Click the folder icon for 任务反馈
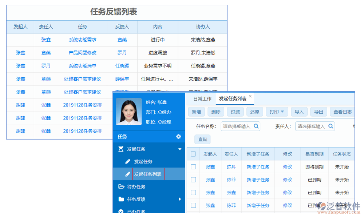 click(121, 199)
